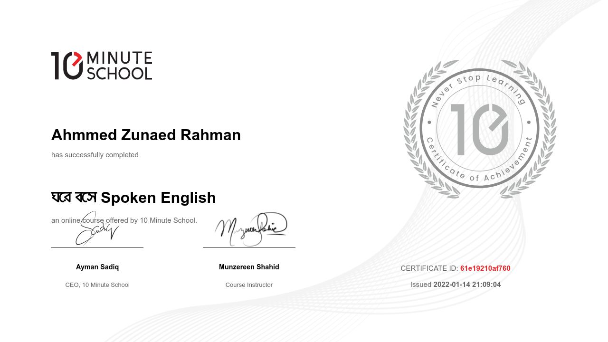Click certificate ID 61e19210af760
Viewport: 608px width, 342px height.
pyautogui.click(x=485, y=268)
